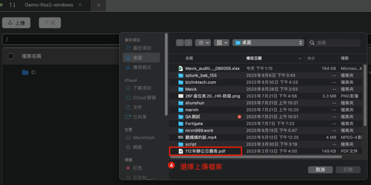The image size is (371, 185).
Task: Click the 取消 button
Action: [x=320, y=169]
